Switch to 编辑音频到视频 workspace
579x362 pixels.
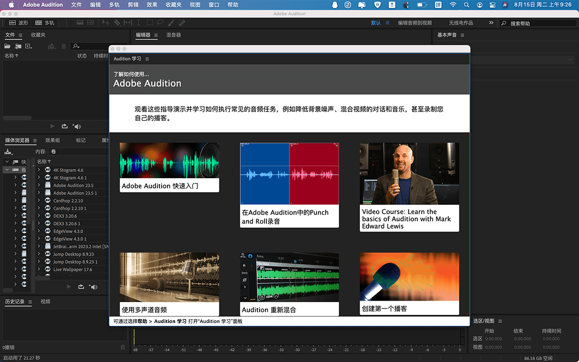(415, 23)
